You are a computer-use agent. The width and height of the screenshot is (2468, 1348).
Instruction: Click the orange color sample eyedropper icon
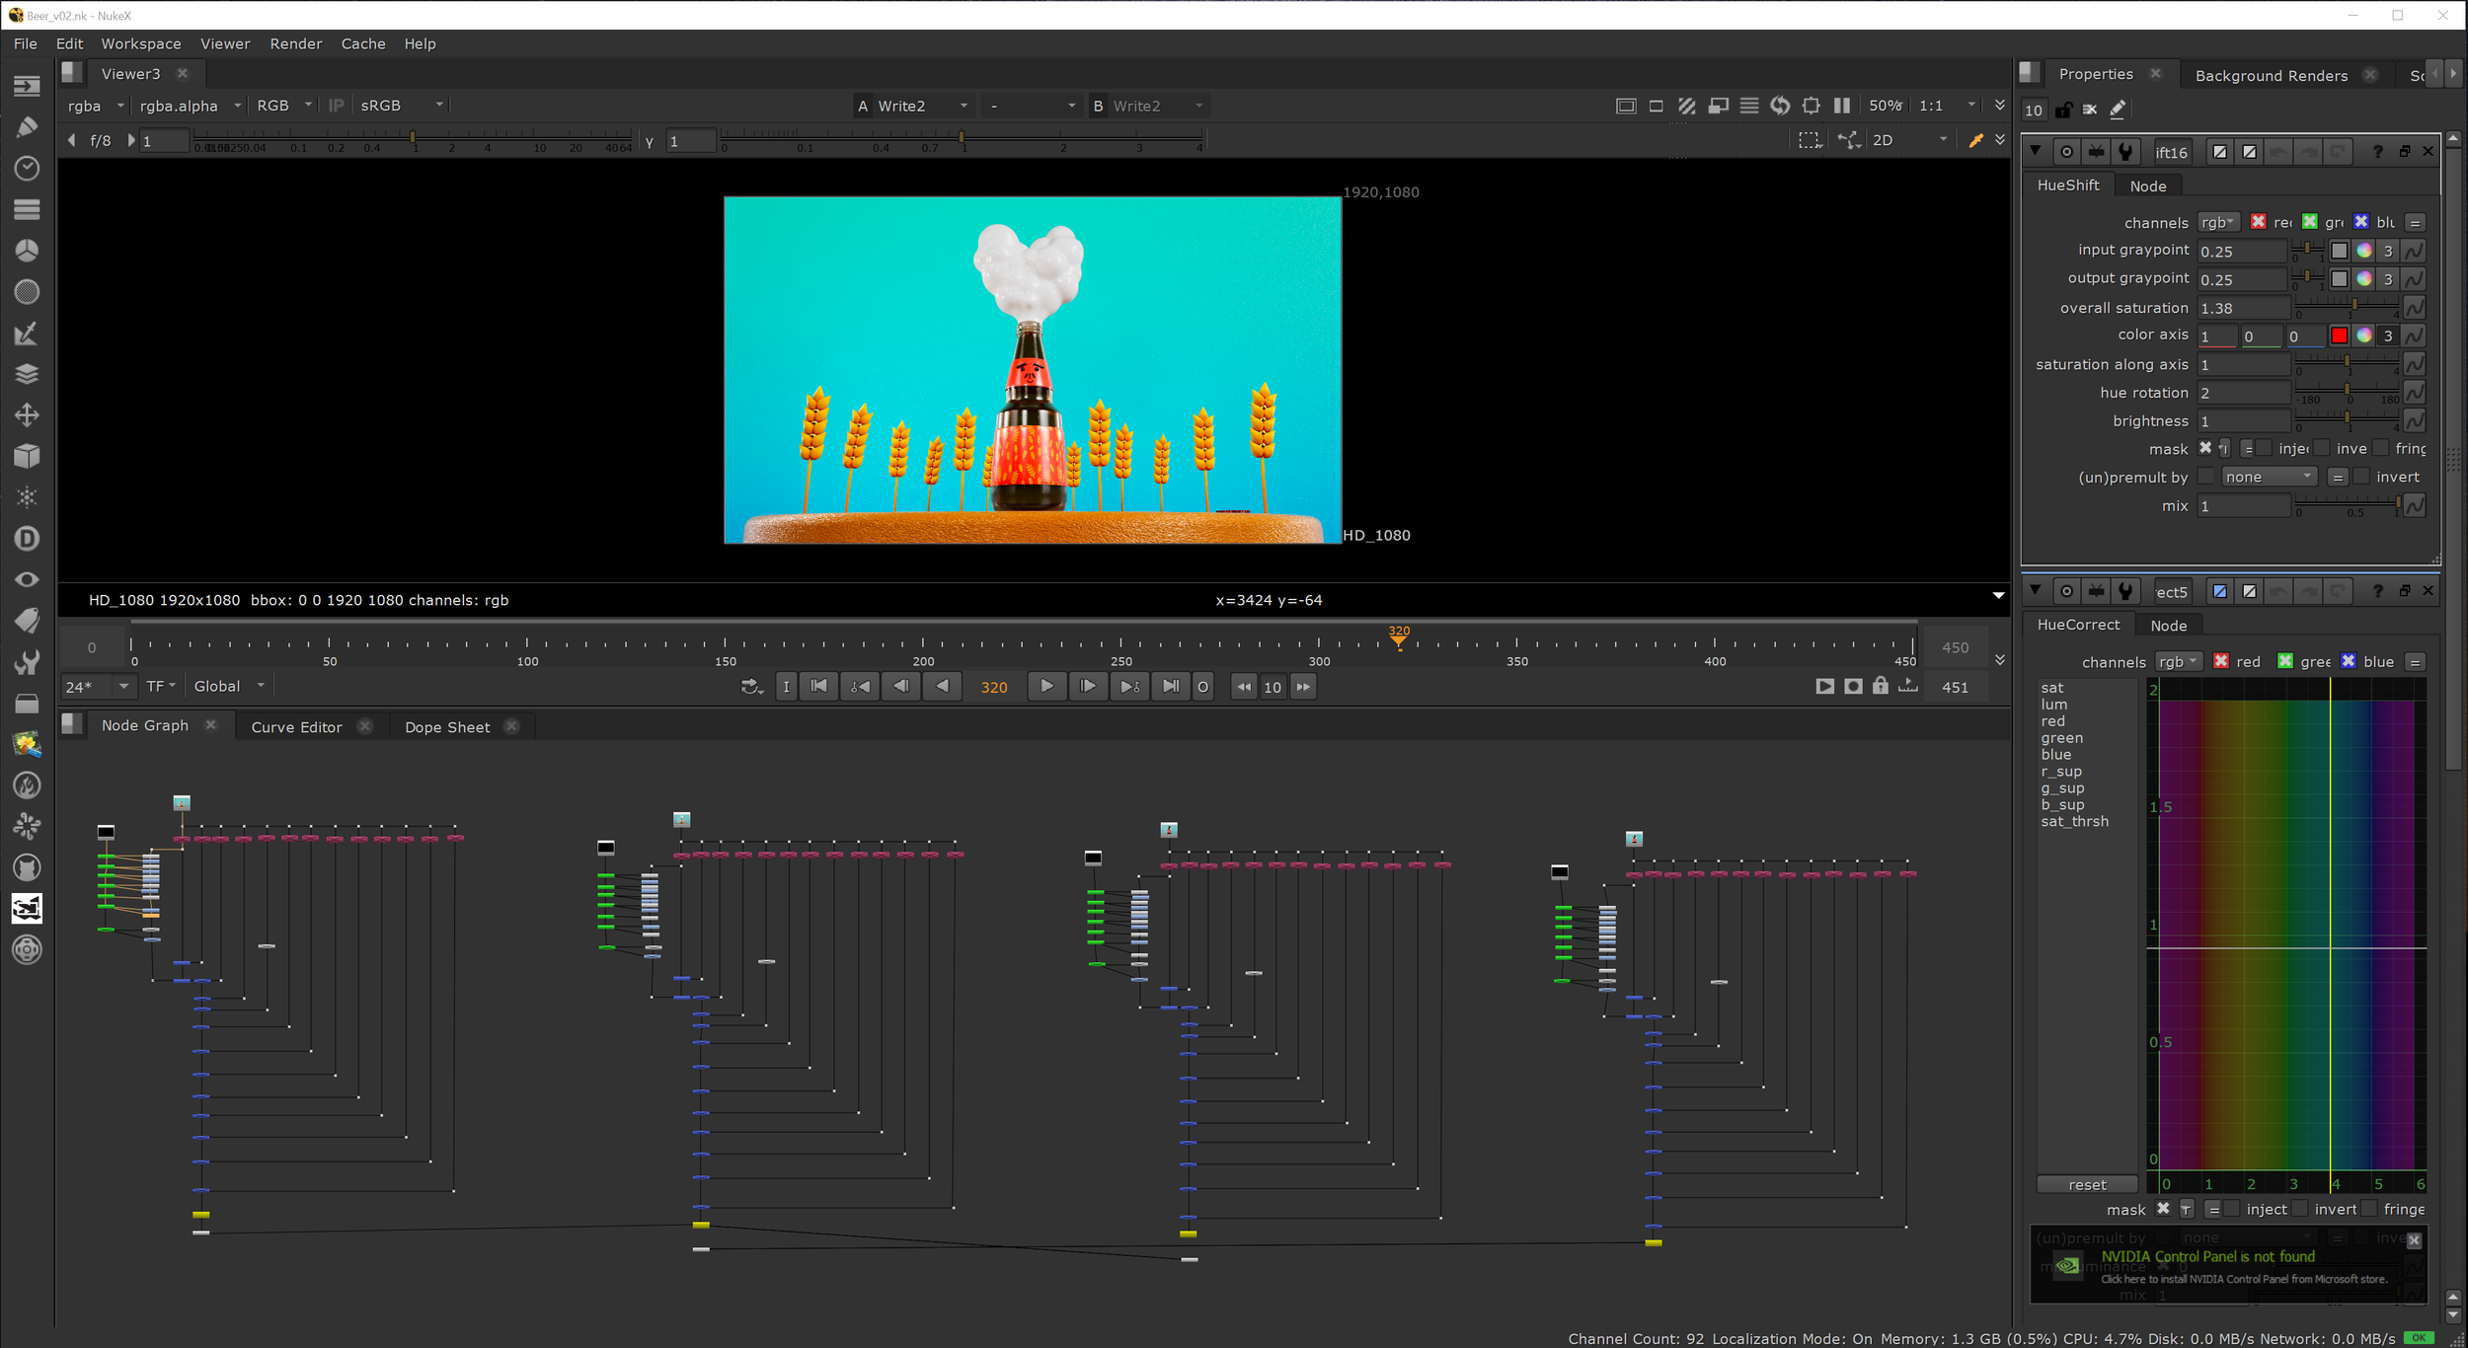click(1975, 140)
